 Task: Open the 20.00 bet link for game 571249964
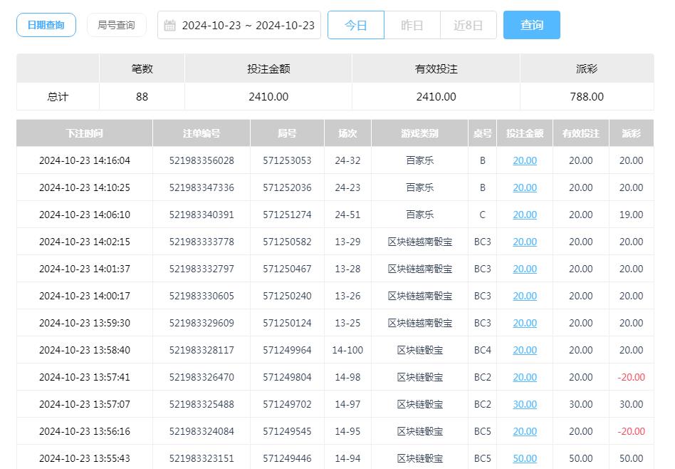(x=524, y=350)
